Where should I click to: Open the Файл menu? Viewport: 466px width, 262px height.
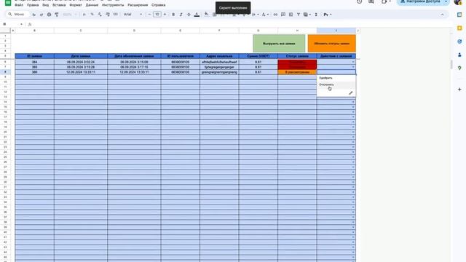coord(19,5)
